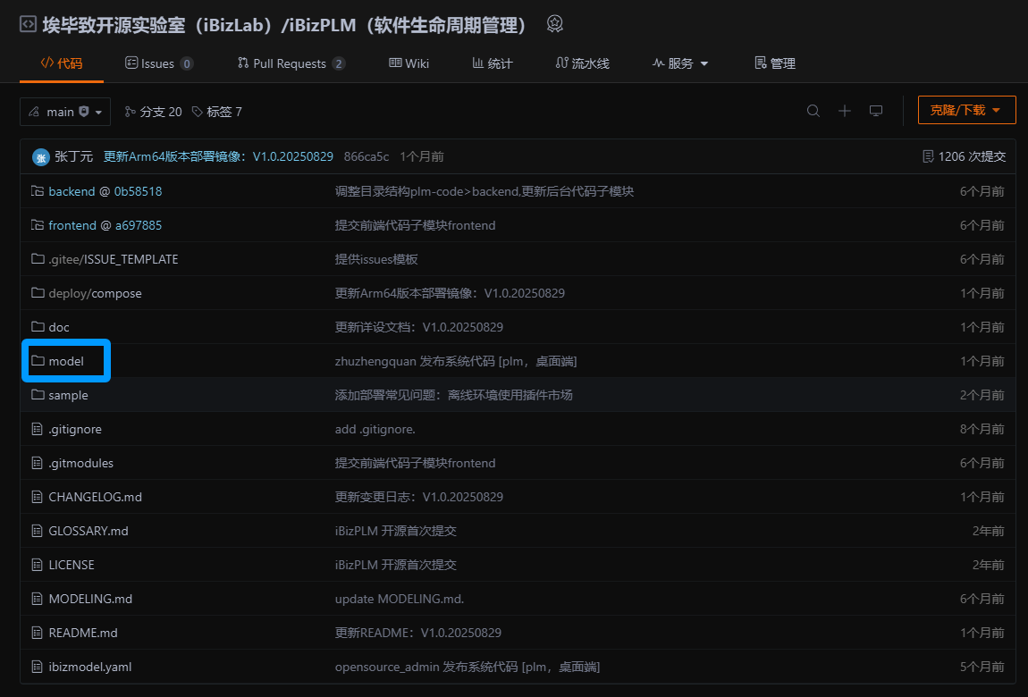Screen dimensions: 1028x697
Task: Click the tag icon next to 标签 7
Action: pos(197,112)
